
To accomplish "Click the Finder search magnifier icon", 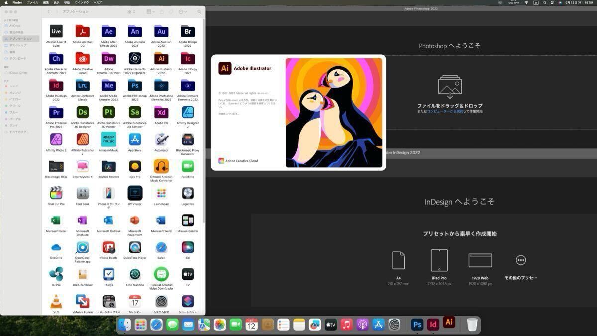I will [199, 12].
